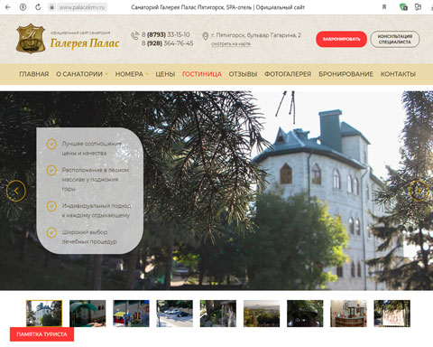Select the first thumbnail of the castle building
The image size is (433, 347).
[44, 314]
